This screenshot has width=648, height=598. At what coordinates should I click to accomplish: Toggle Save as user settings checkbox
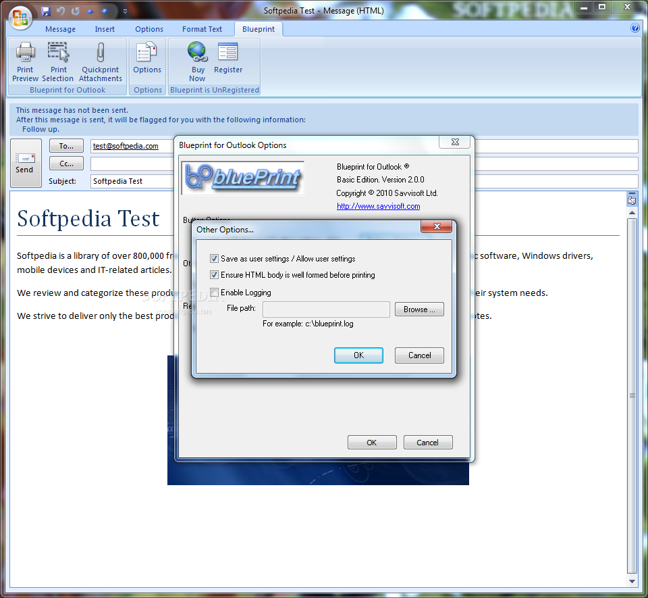tap(214, 259)
